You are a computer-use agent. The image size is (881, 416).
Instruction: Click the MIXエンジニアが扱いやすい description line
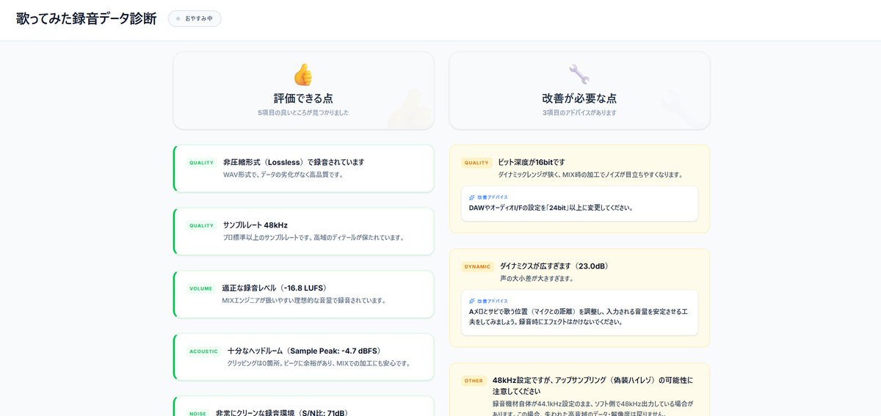[304, 300]
